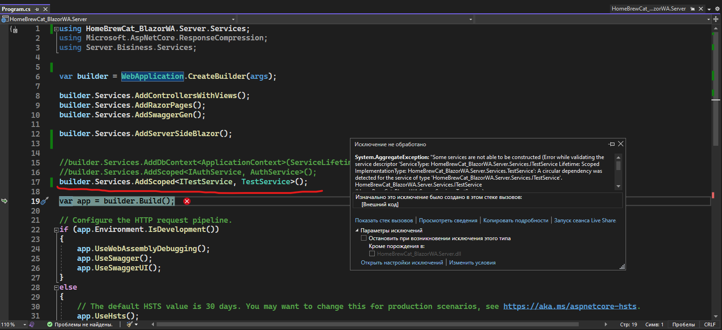Click the exception error icon after builder.Build()

187,201
